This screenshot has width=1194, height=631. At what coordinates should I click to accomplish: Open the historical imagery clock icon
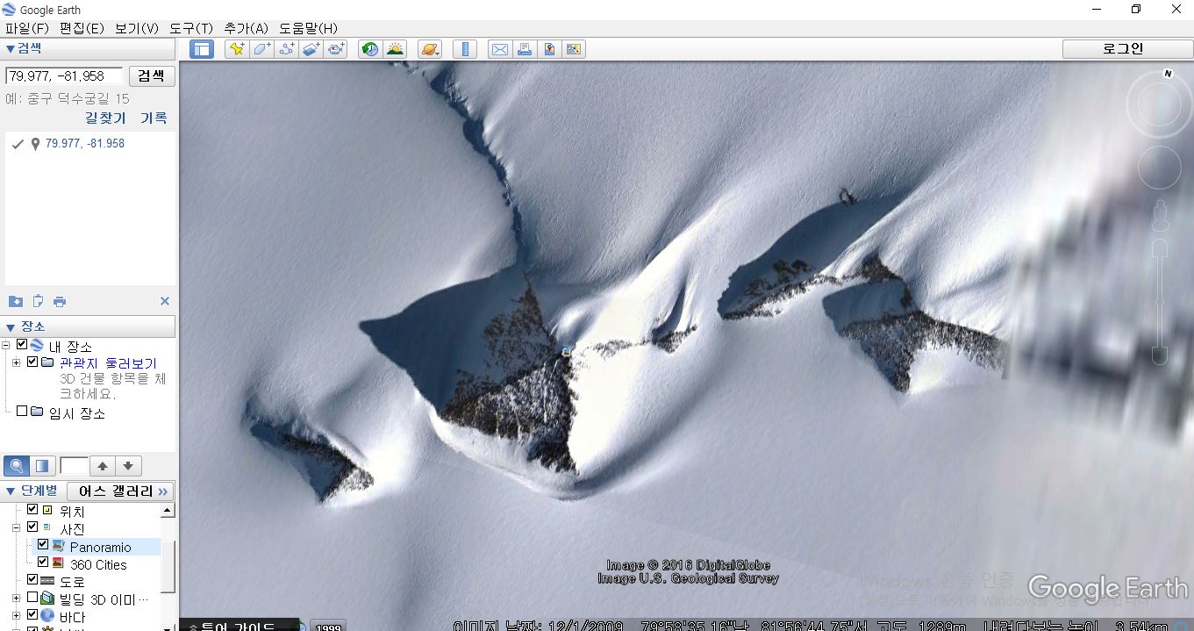[x=370, y=49]
